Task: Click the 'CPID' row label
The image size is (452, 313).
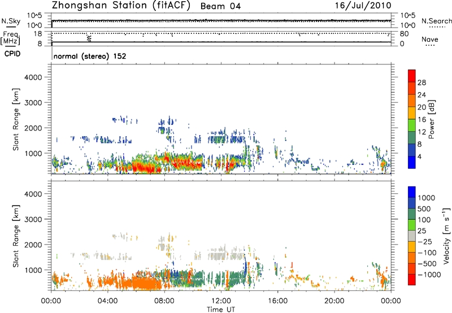Action: (12, 54)
